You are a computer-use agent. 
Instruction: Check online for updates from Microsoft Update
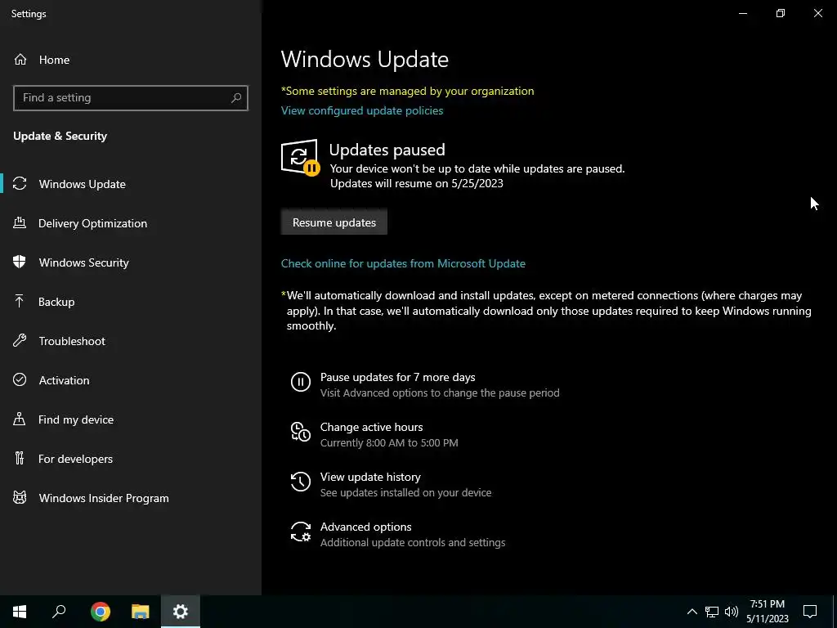[x=403, y=263]
